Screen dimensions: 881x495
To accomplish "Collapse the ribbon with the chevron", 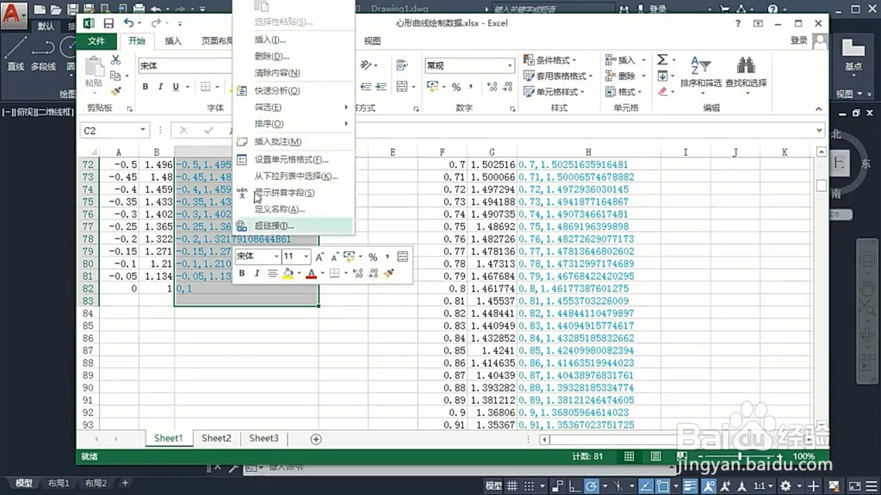I will [818, 109].
